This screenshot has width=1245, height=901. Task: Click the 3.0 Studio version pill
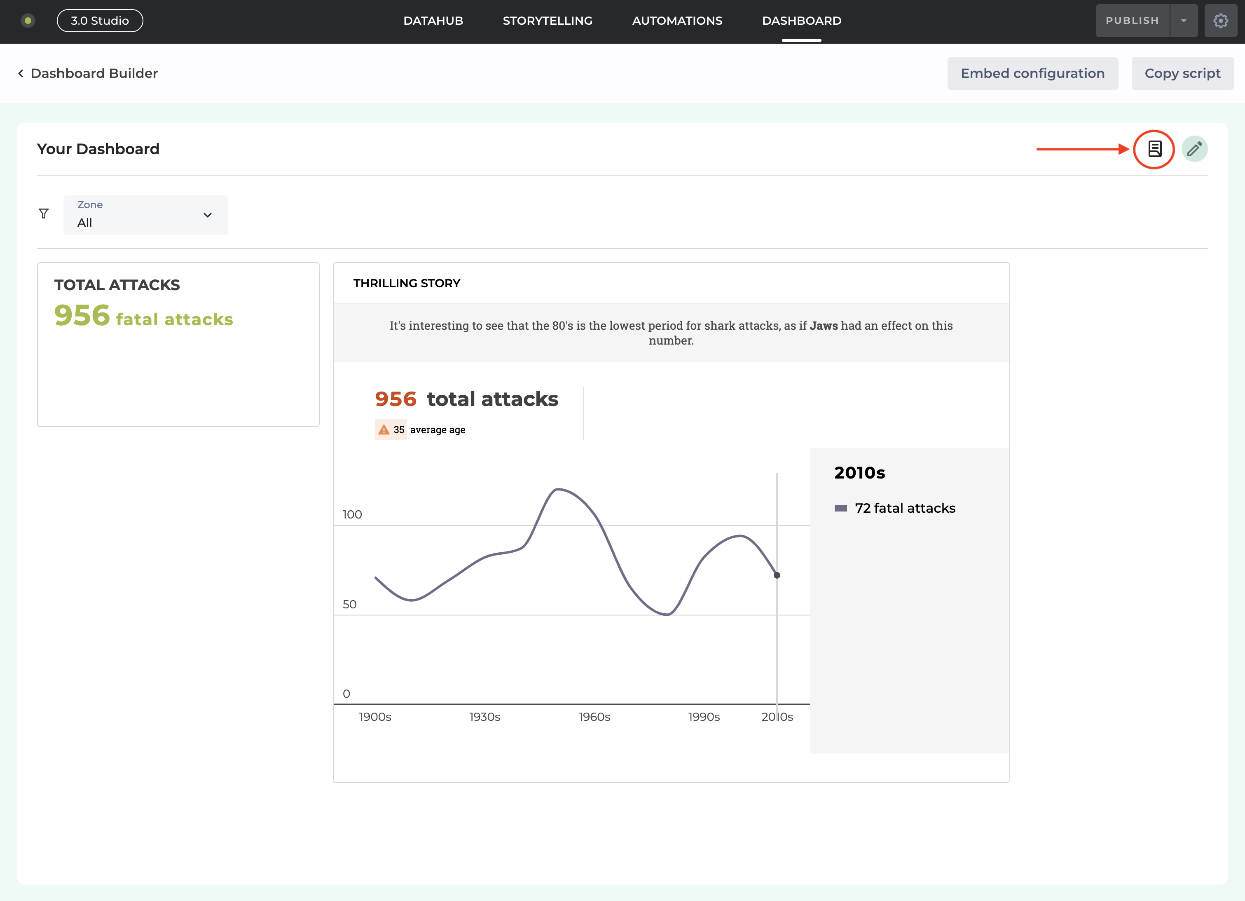point(100,21)
